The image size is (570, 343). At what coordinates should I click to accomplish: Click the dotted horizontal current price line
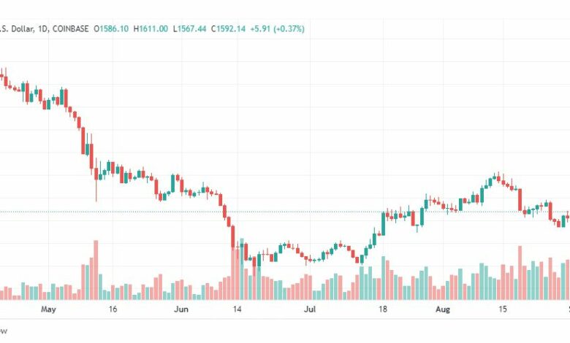(285, 212)
